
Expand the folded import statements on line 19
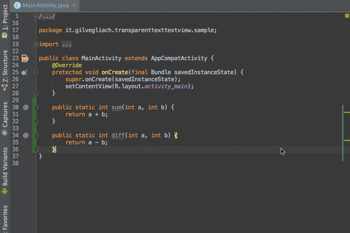tap(36, 45)
